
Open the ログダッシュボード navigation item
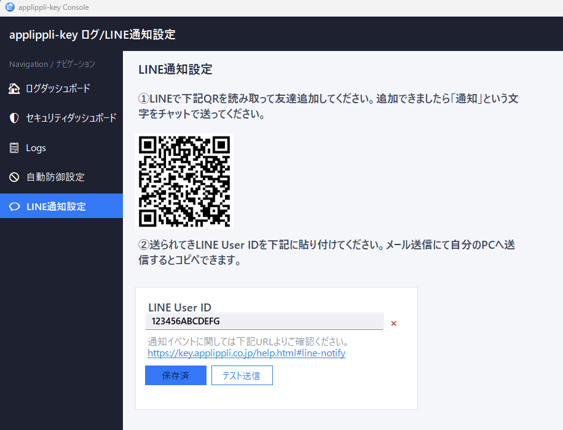coord(61,88)
